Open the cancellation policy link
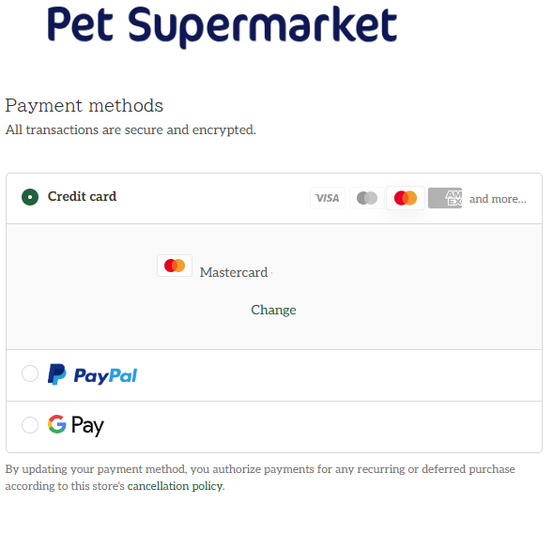 [176, 486]
